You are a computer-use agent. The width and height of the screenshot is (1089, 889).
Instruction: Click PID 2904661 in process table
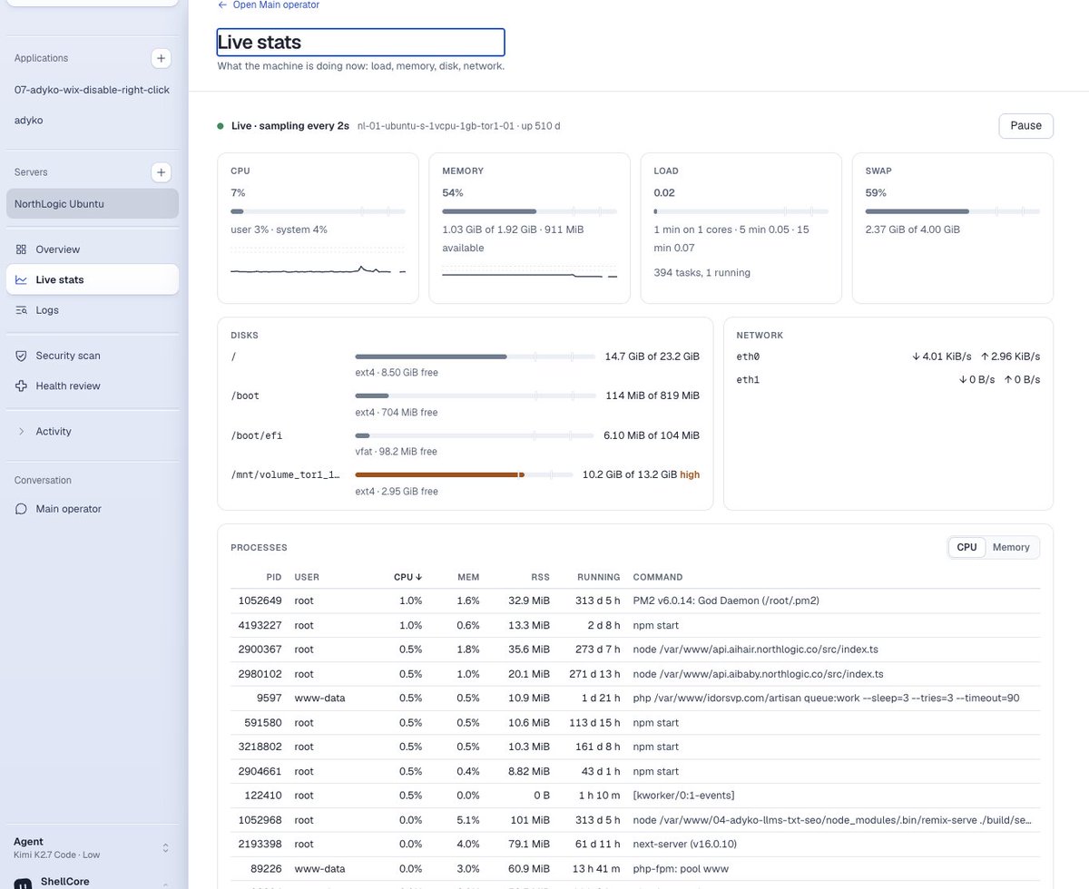click(260, 771)
